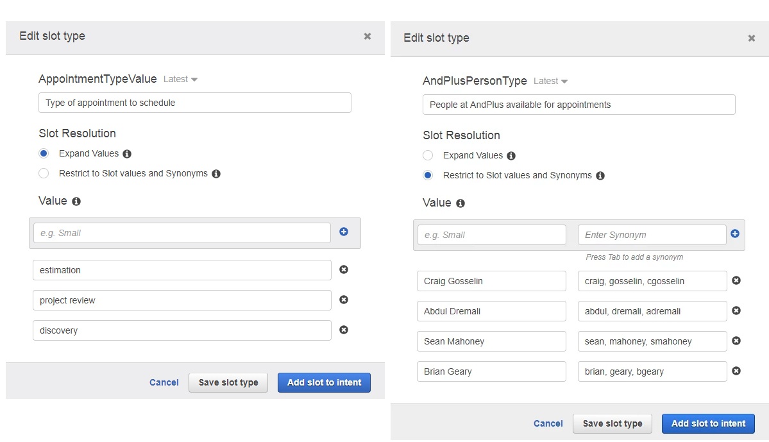This screenshot has width=769, height=442.
Task: Select Expand Values for AndPlusPersonType
Action: tap(428, 155)
